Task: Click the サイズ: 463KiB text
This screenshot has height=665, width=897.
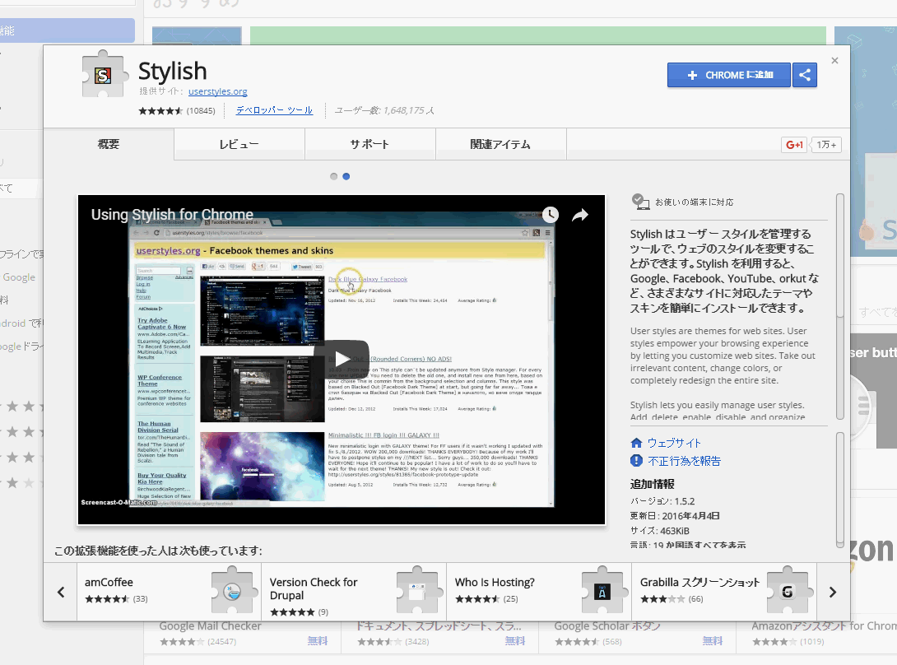Action: coord(660,531)
